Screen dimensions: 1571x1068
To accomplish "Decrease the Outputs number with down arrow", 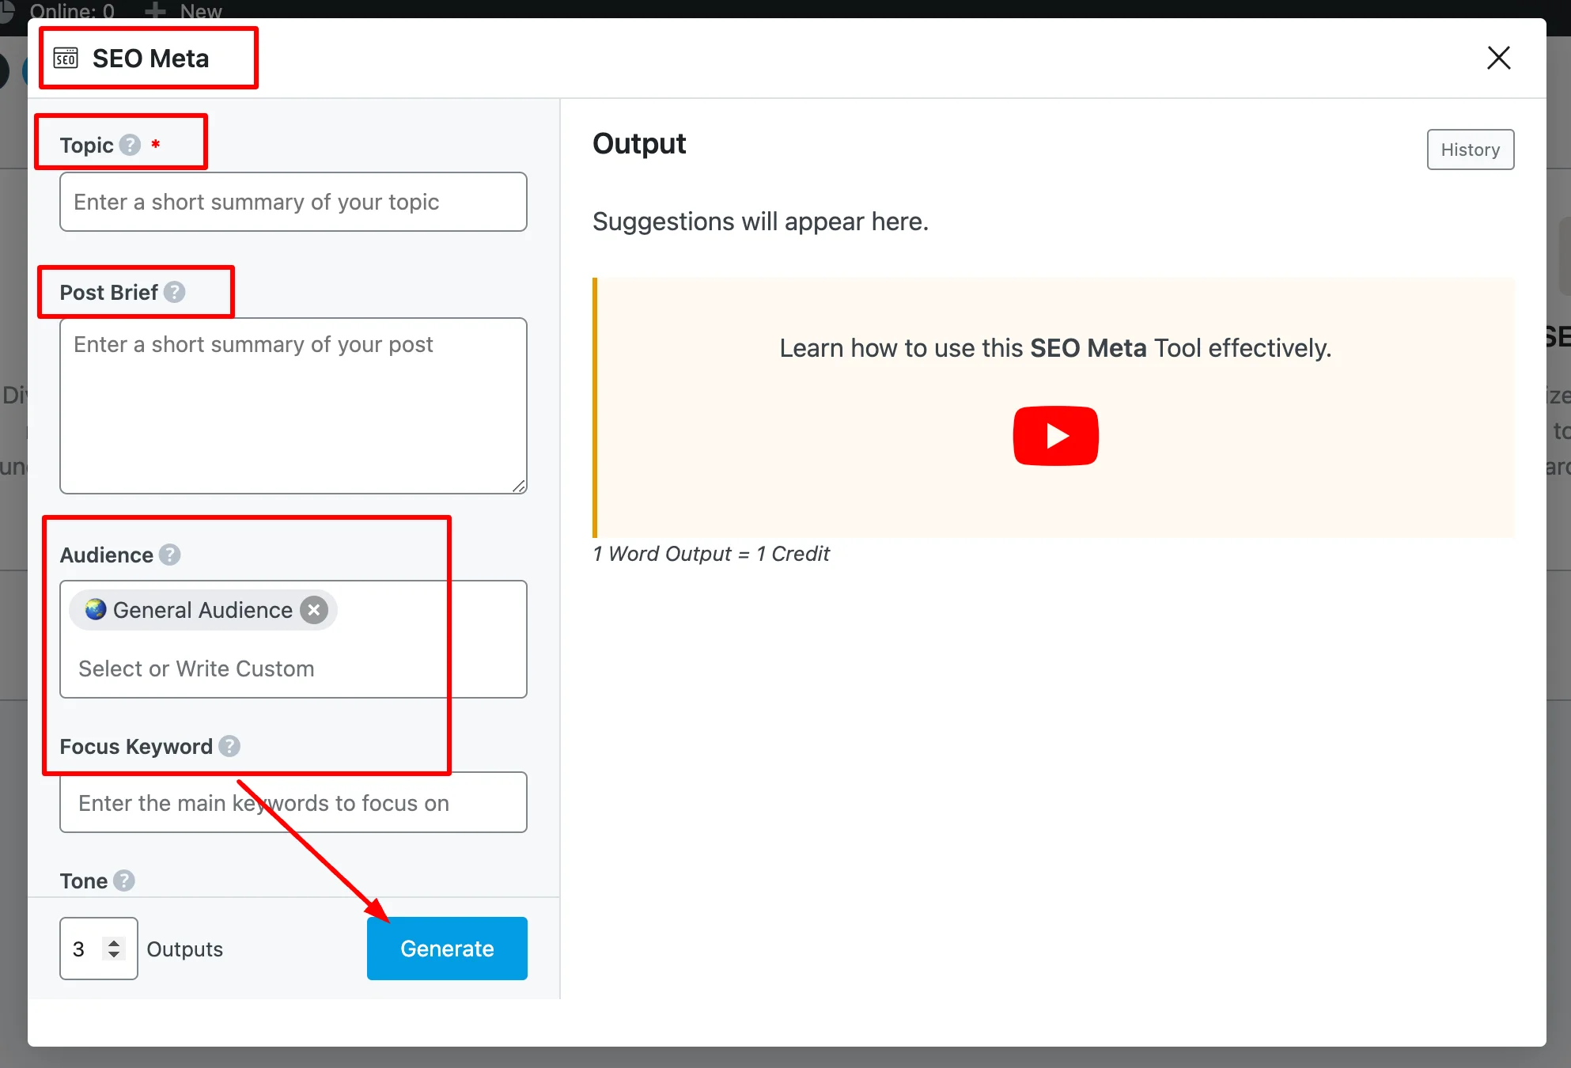I will pyautogui.click(x=114, y=955).
